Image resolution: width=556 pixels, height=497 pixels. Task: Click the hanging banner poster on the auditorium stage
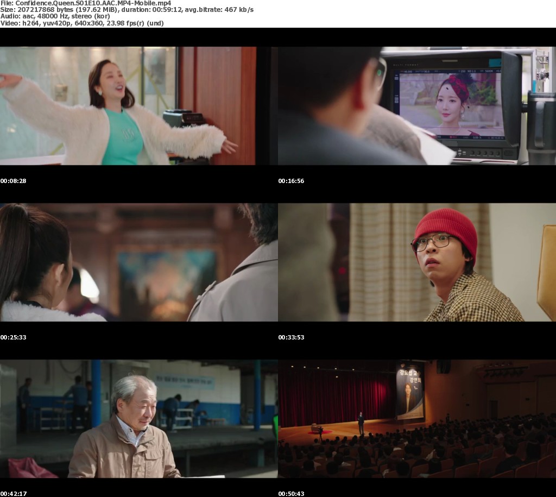point(409,391)
